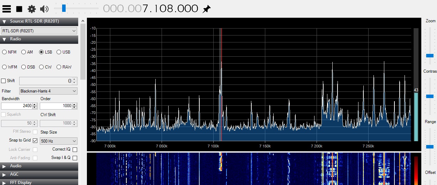
Task: Expand the AGC panel
Action: 4,174
